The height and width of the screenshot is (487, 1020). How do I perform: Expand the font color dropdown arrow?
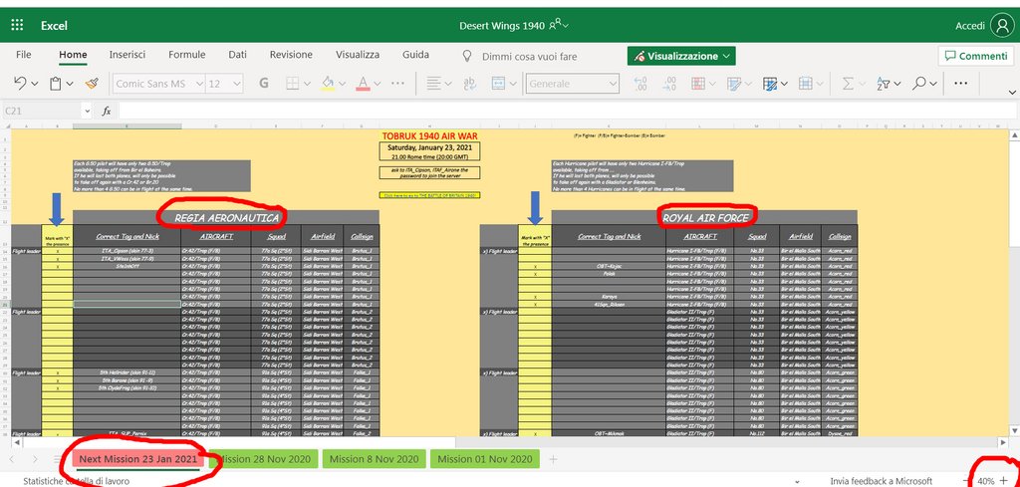(378, 84)
